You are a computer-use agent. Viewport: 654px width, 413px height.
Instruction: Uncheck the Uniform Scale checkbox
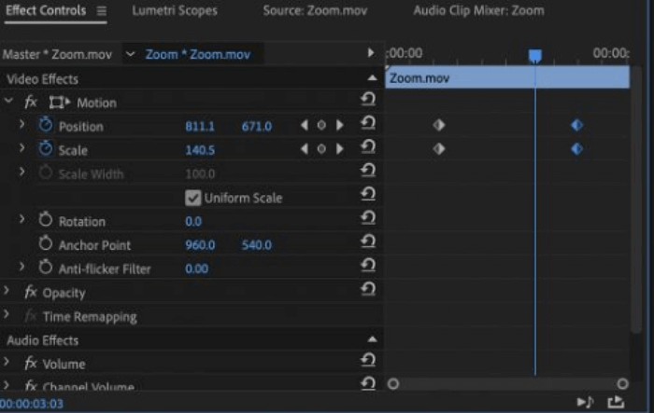coord(193,198)
